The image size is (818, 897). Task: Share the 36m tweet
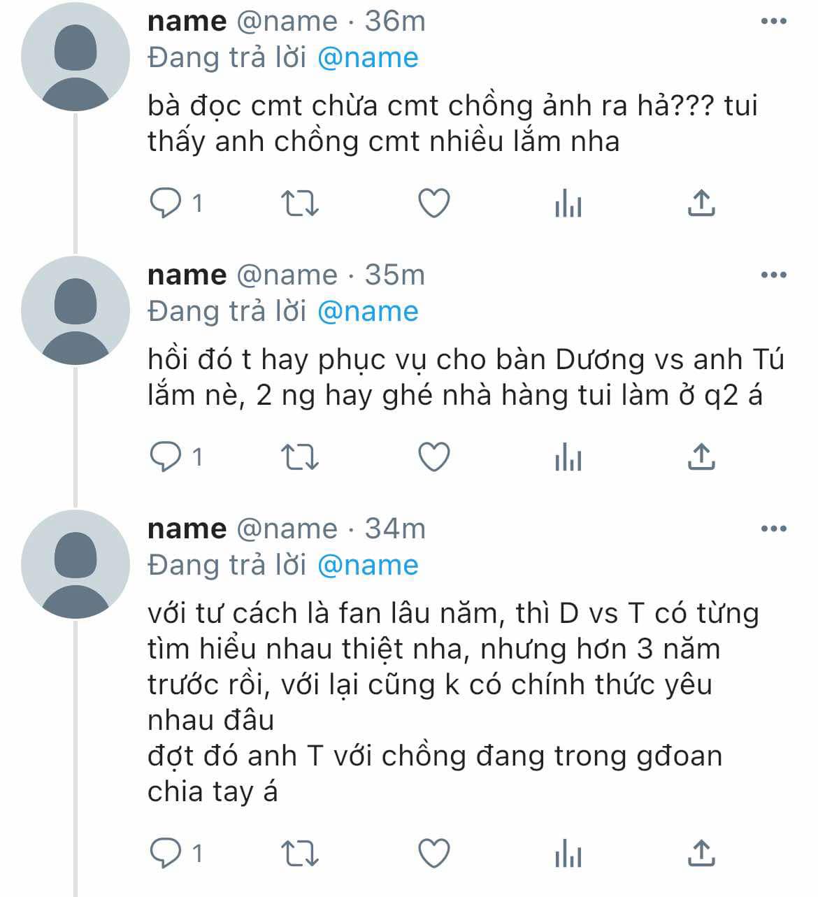[701, 203]
